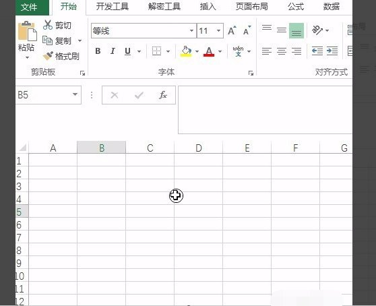This screenshot has width=376, height=306.
Task: Switch to the Data (数据) tab
Action: [x=332, y=7]
